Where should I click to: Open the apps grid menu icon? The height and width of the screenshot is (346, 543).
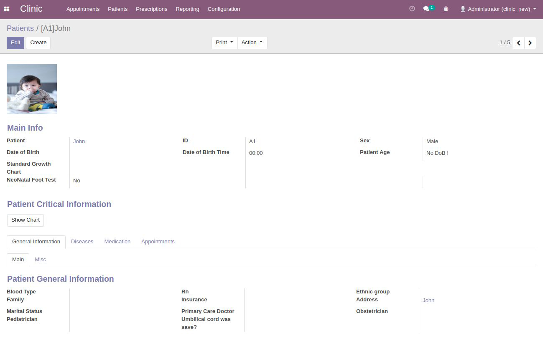(7, 9)
